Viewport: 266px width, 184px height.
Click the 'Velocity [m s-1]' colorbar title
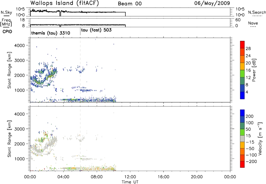[x=260, y=138]
